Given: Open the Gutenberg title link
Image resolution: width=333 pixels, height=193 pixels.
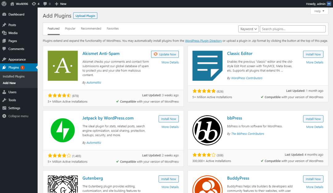Looking at the screenshot, I should 92,178.
